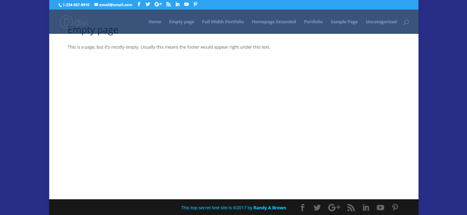Open Sample Page menu item
The image size is (467, 215).
(344, 22)
